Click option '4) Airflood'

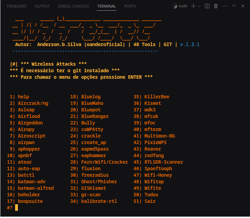click(x=25, y=116)
